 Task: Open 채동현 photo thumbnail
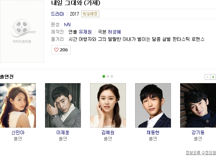[153, 105]
